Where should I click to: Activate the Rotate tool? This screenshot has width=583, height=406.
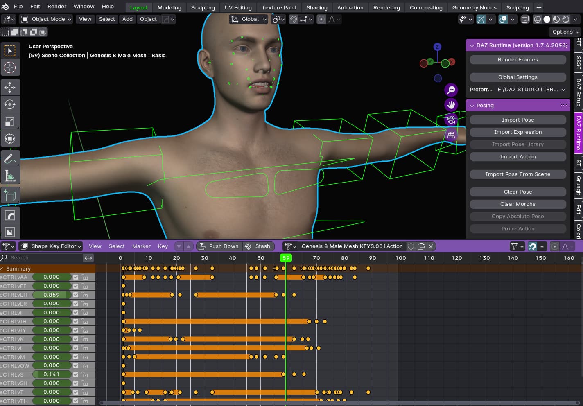[10, 104]
